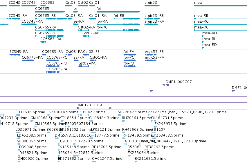
Task: Click protein CG6745-PA label
Action: tap(32, 58)
